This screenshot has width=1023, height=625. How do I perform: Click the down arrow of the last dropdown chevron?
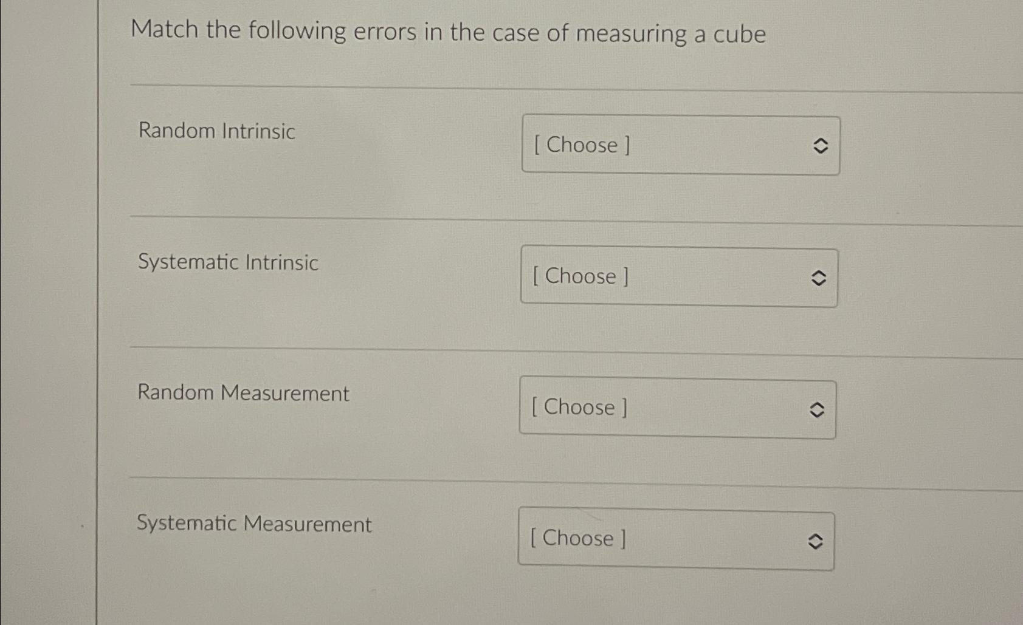tap(815, 544)
